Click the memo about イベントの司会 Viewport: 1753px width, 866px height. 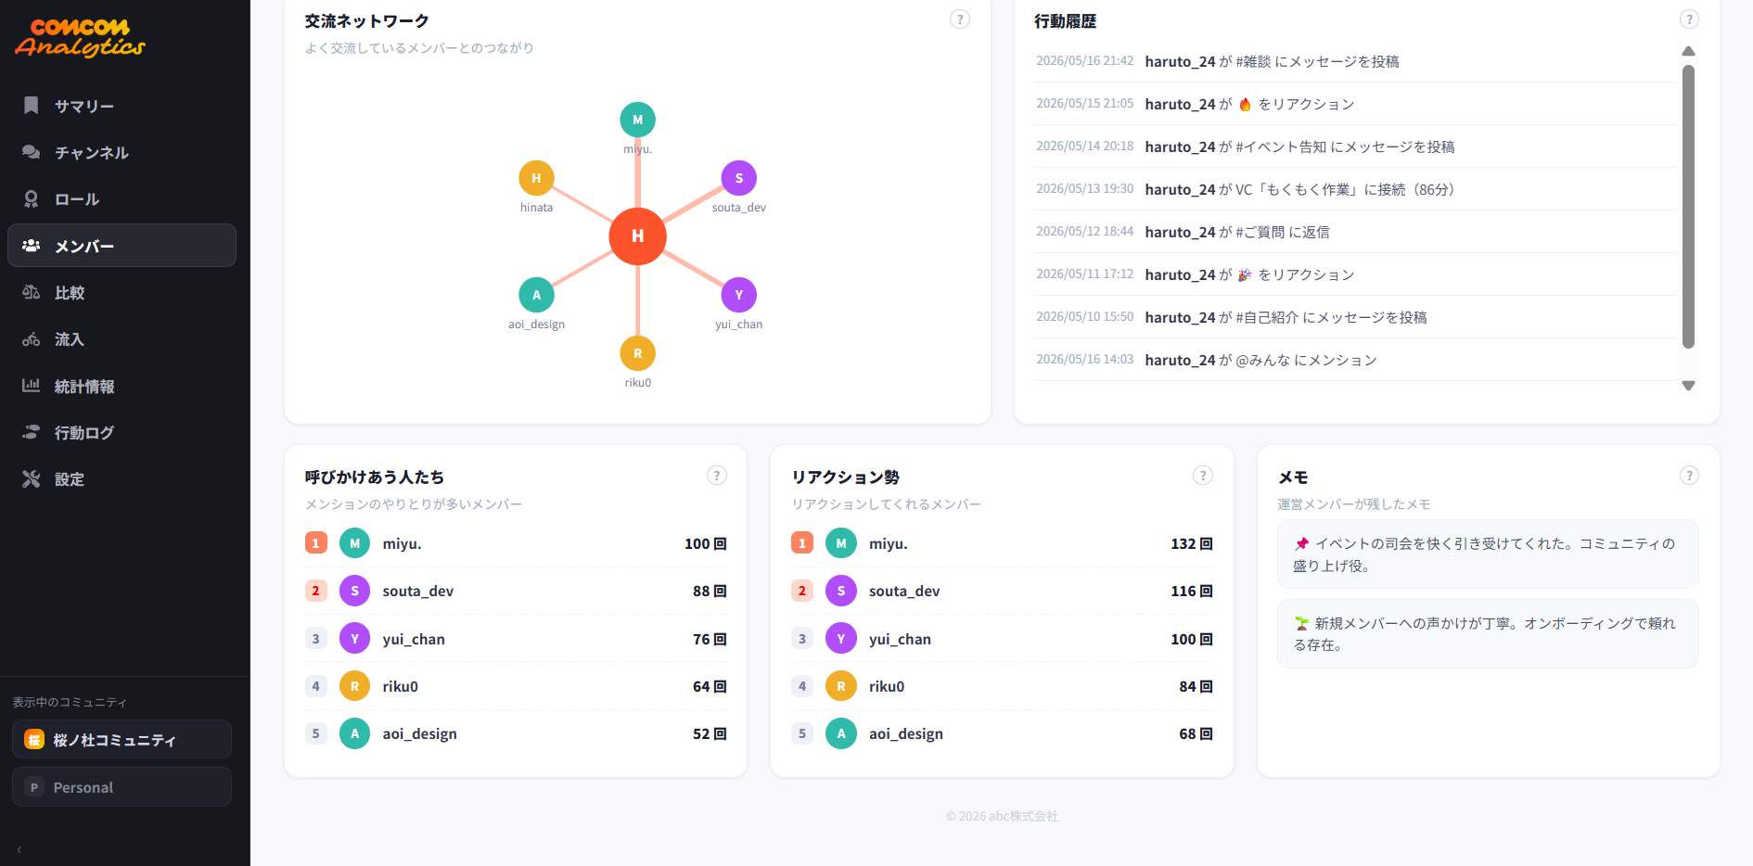tap(1488, 554)
